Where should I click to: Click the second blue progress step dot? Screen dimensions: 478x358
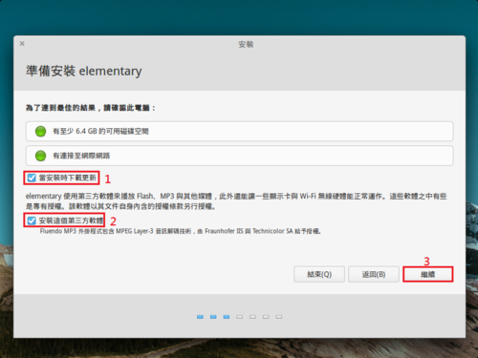coord(213,317)
